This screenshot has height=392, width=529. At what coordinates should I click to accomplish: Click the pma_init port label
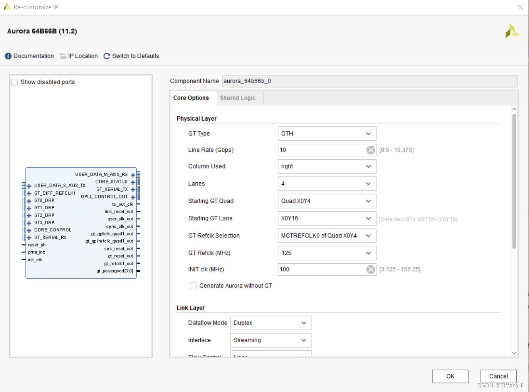[x=36, y=252]
